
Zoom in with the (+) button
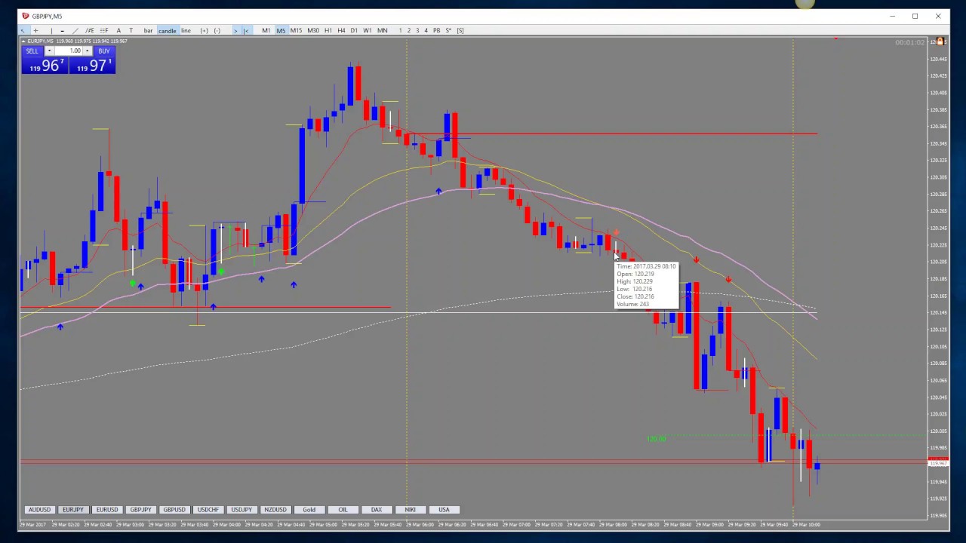click(204, 31)
